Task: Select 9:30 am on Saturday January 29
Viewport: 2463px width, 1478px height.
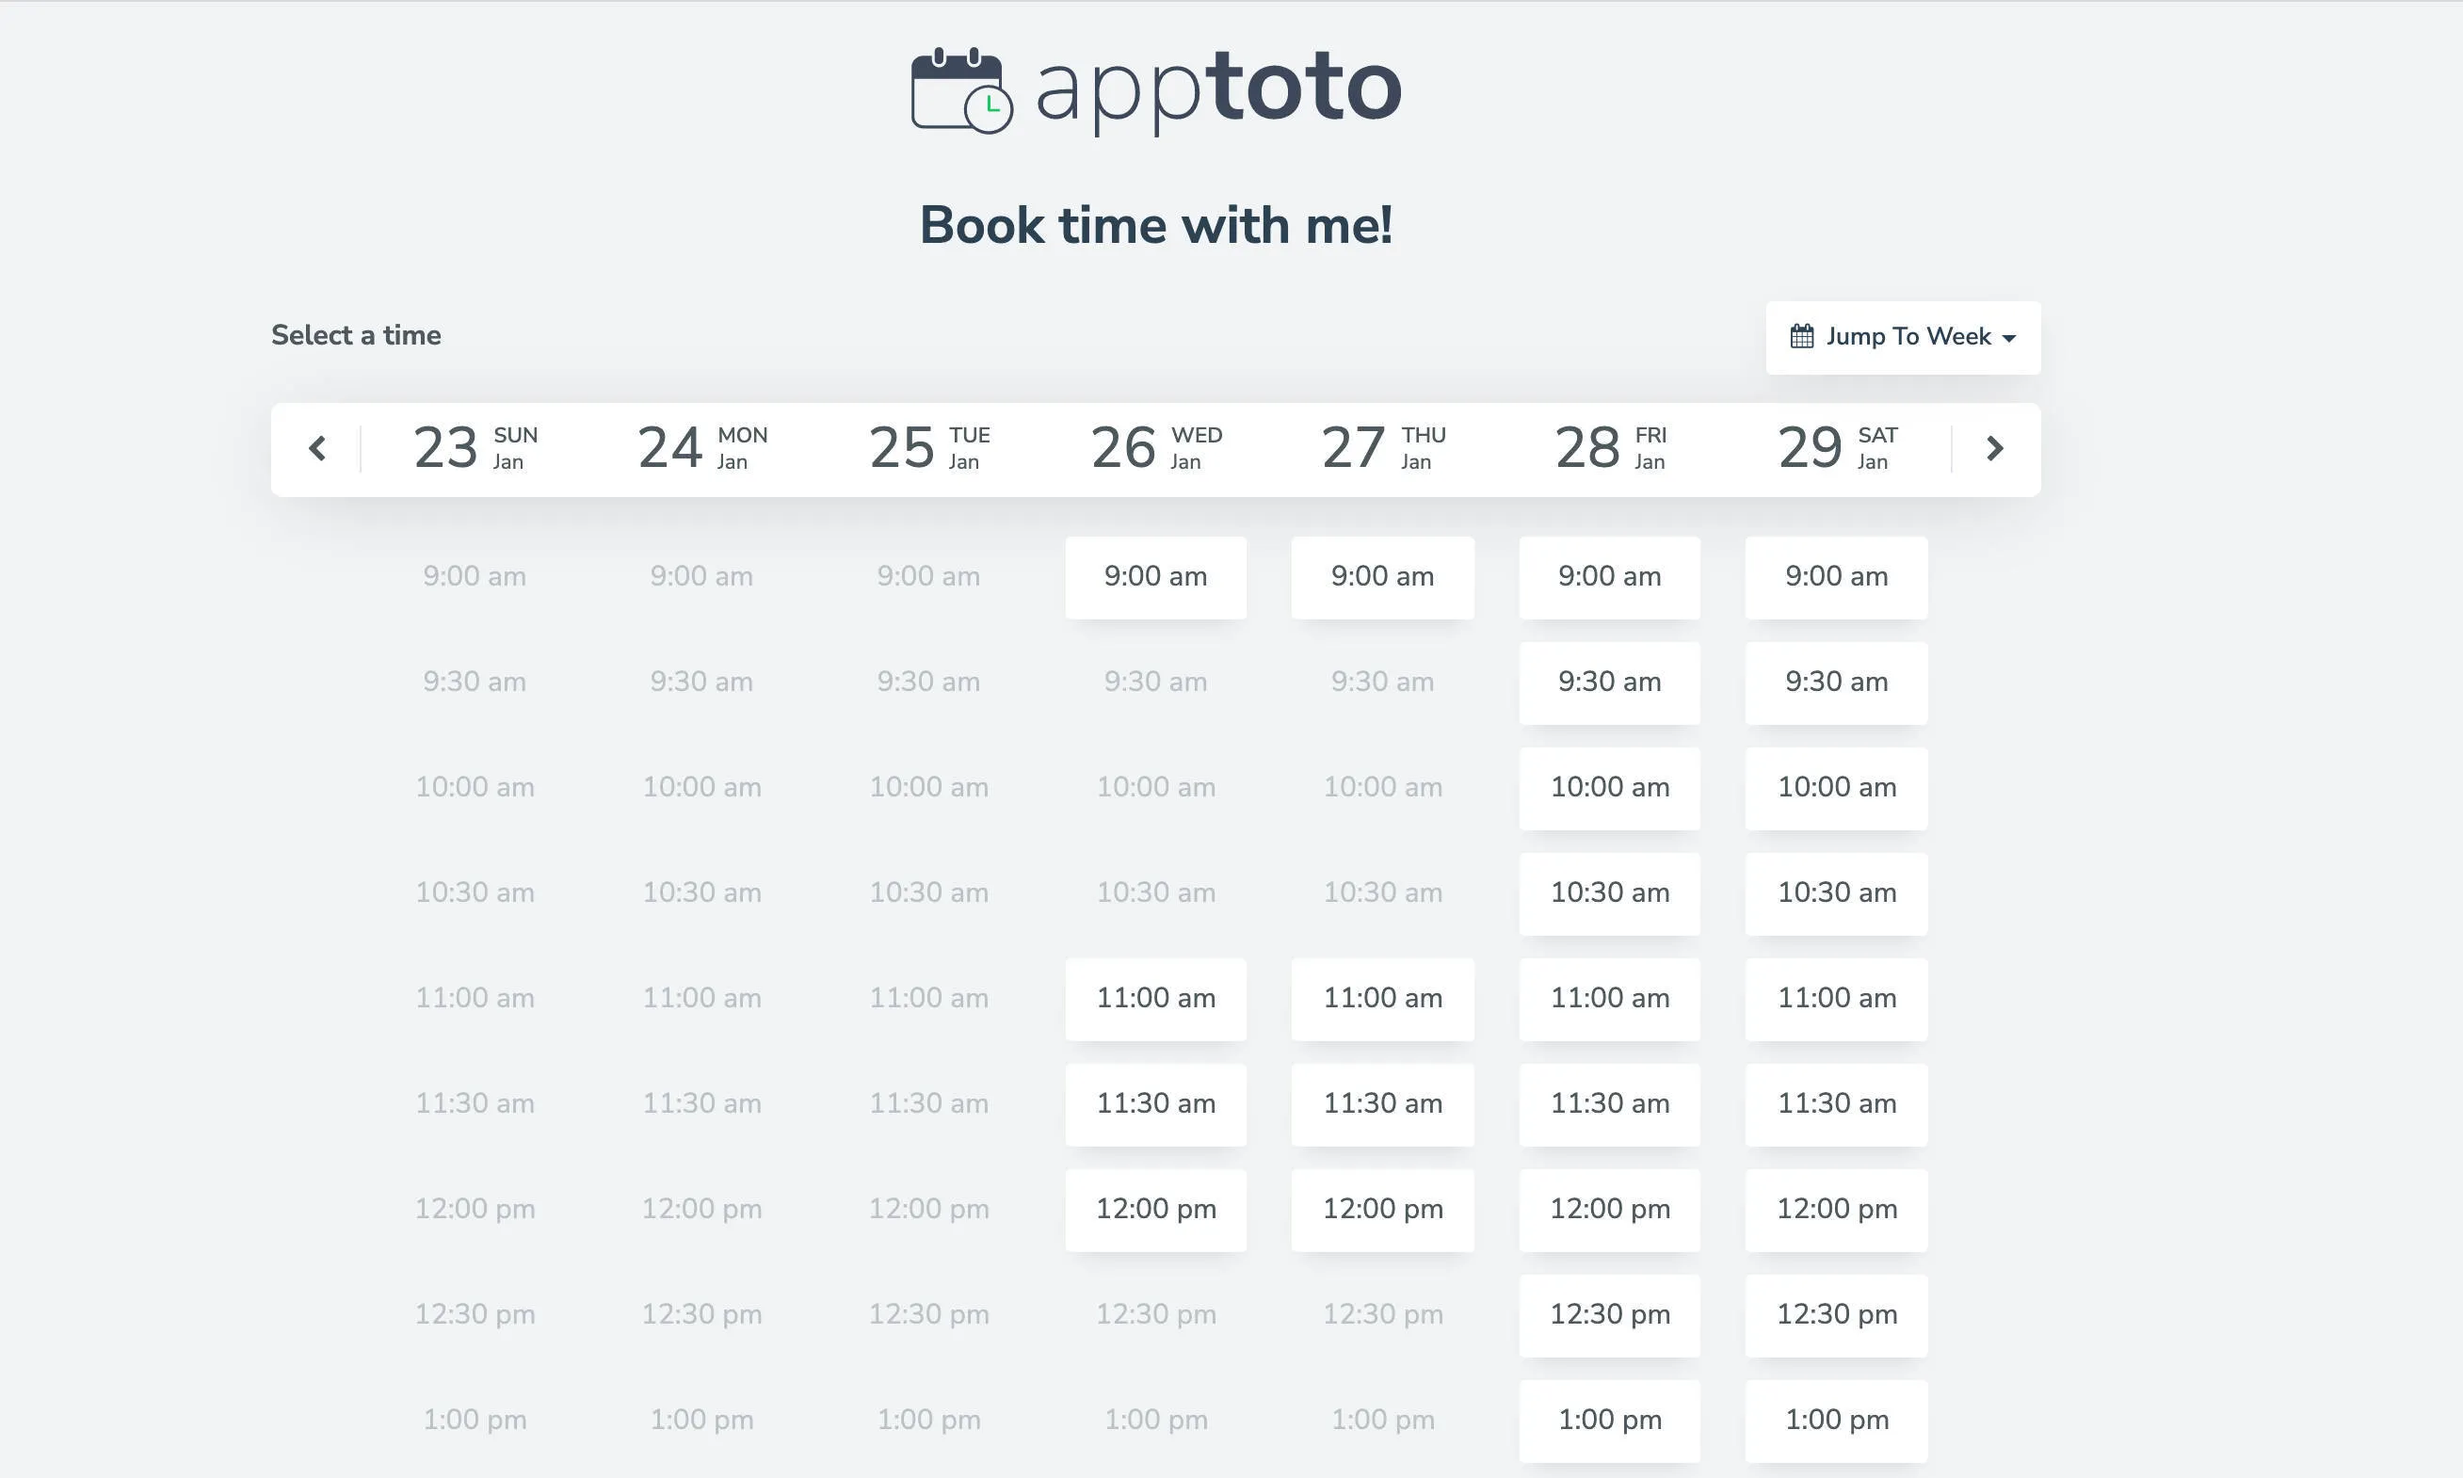Action: pos(1836,683)
